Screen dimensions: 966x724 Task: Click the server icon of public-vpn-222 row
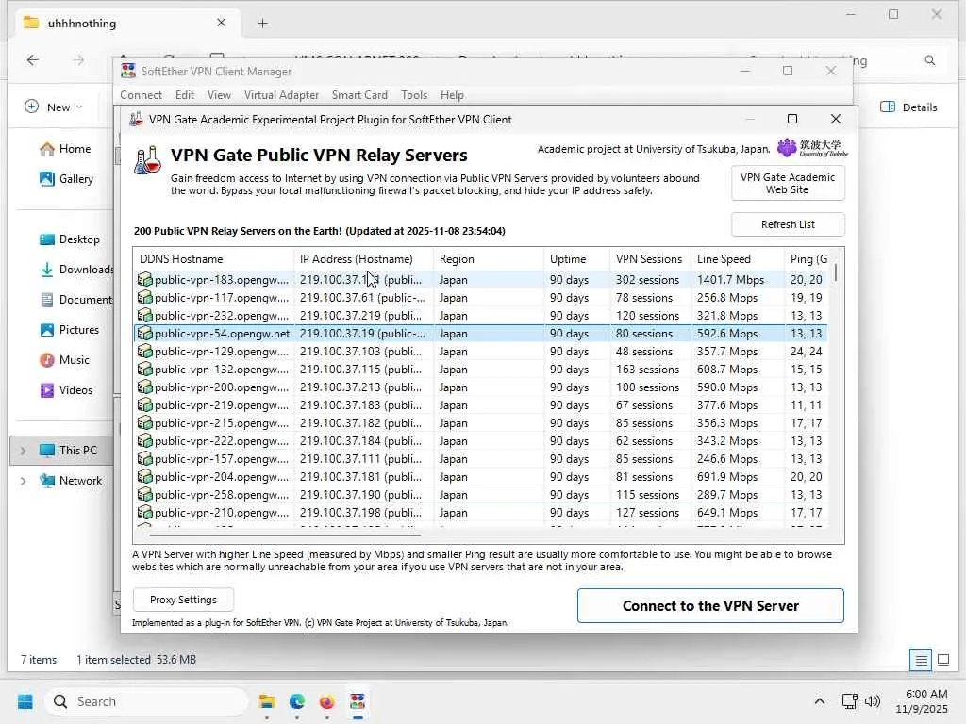[144, 441]
